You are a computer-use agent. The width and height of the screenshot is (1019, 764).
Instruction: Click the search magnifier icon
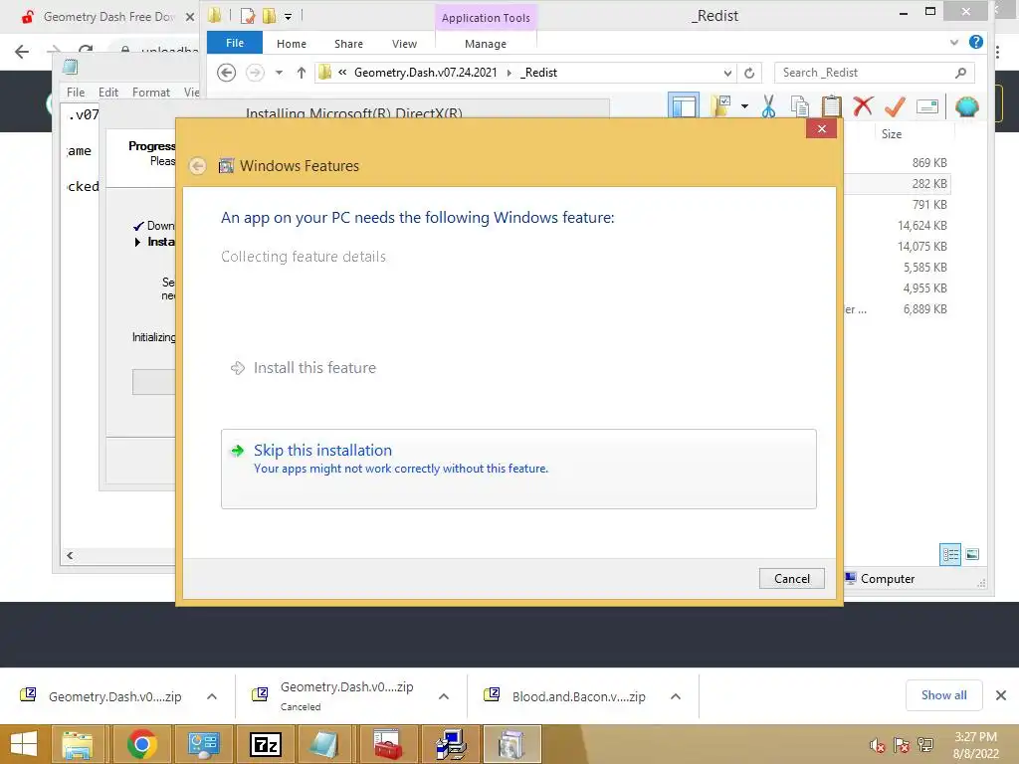961,73
